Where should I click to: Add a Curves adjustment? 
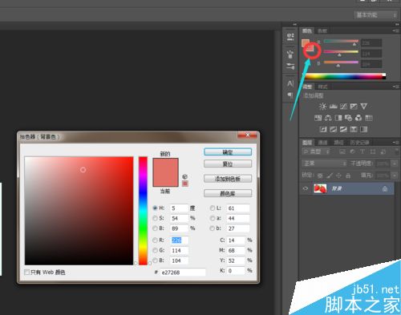click(343, 107)
